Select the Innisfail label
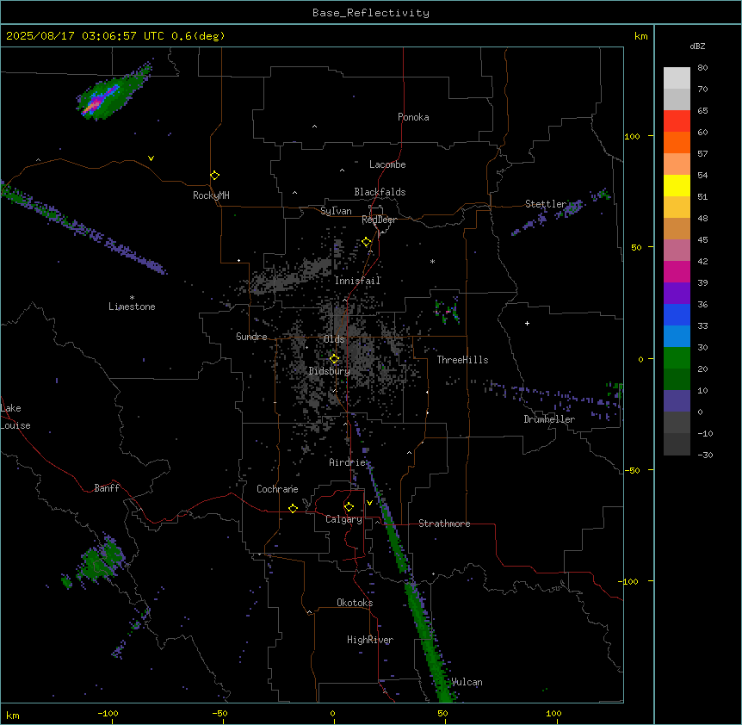 click(x=357, y=281)
